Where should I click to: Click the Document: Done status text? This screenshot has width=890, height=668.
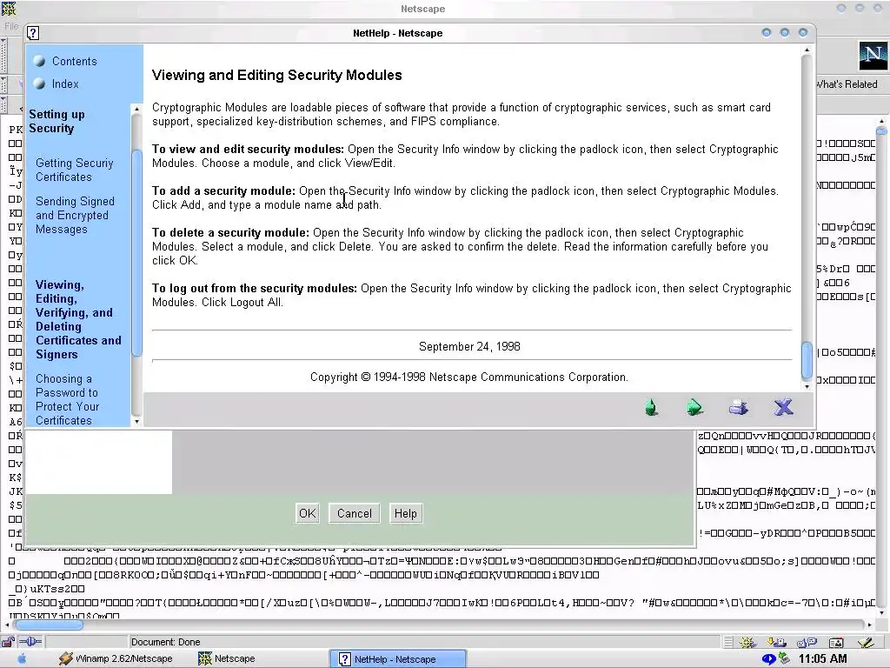(166, 642)
